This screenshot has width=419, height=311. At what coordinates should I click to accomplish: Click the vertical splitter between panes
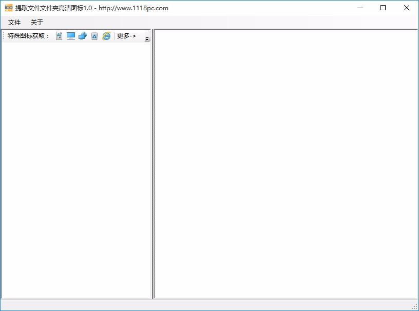(153, 164)
